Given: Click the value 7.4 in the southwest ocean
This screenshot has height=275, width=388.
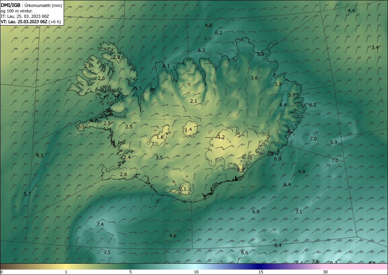Looking at the screenshot, I should [x=100, y=225].
